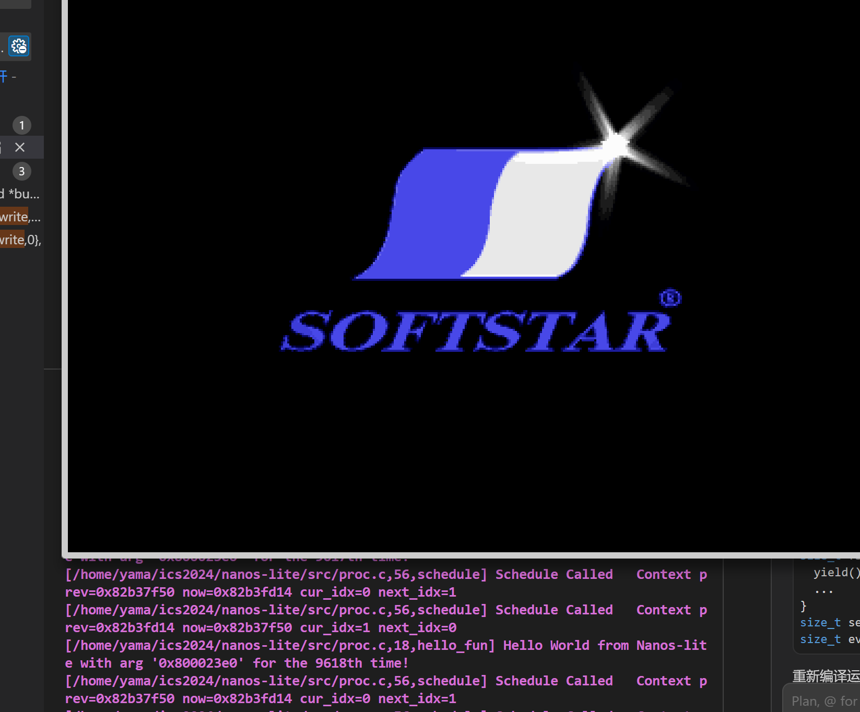The height and width of the screenshot is (712, 860).
Task: Click the registered trademark symbol above SOFTSTAR
Action: tap(670, 298)
